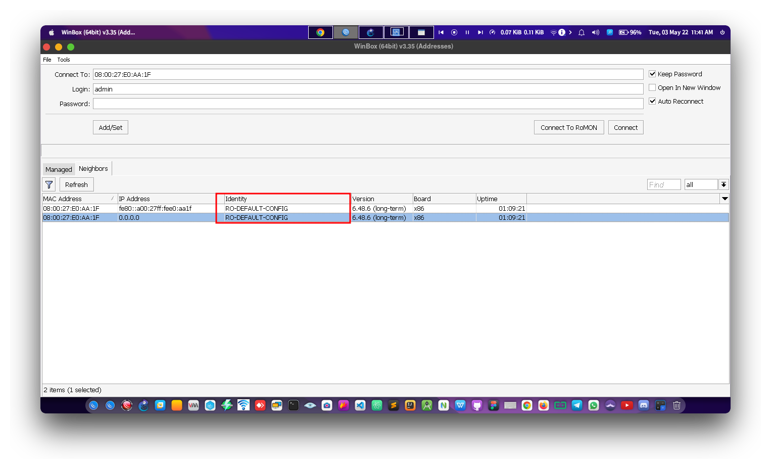Click the double-arrow beside the all dropdown
The width and height of the screenshot is (771, 469).
(x=724, y=184)
